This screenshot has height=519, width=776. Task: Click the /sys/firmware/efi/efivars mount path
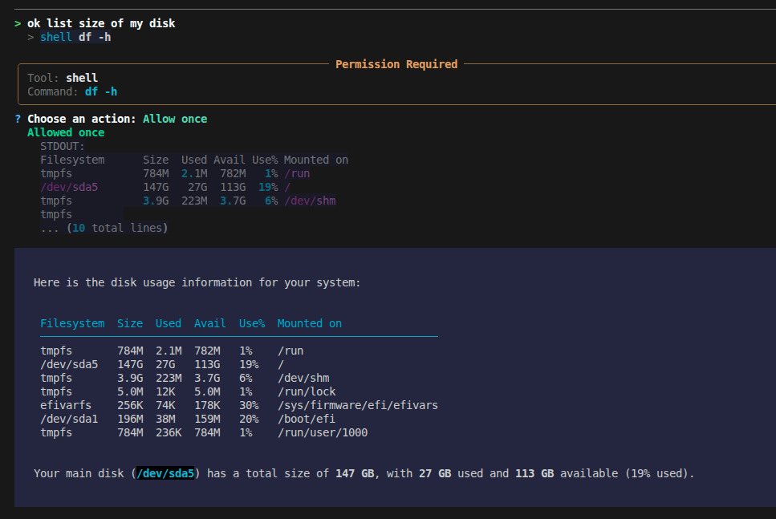357,405
